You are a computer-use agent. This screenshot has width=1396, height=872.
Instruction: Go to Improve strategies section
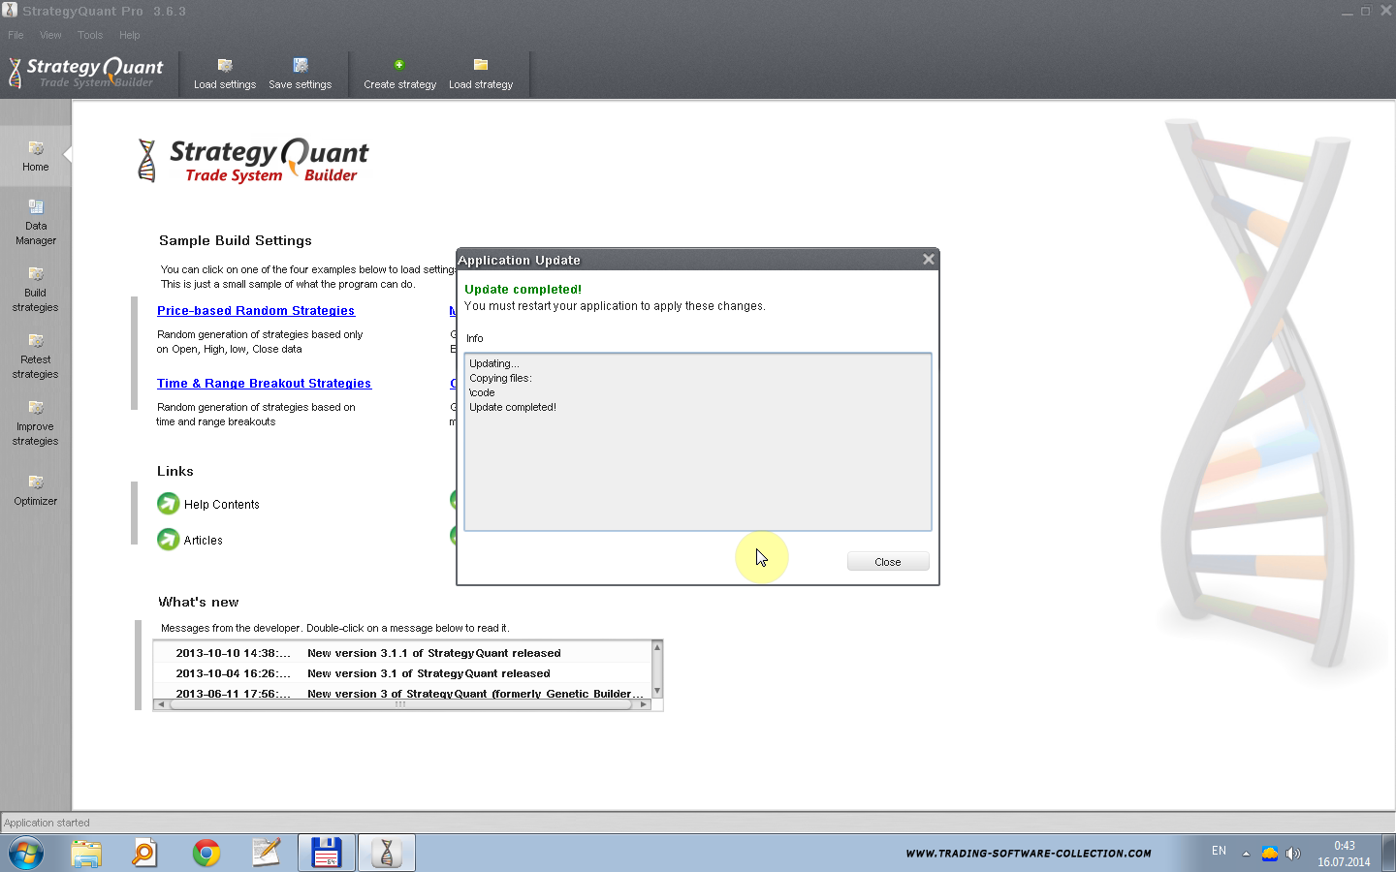tap(36, 409)
